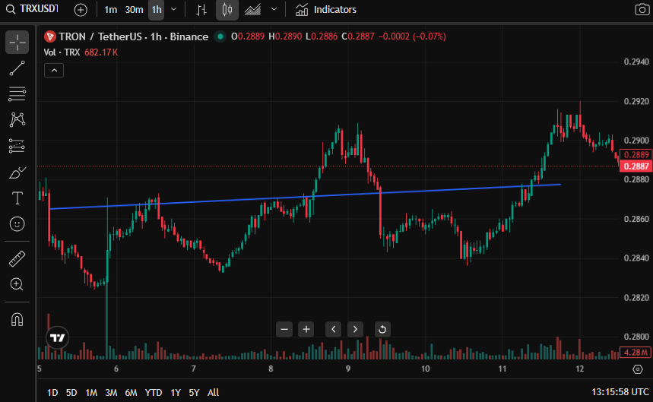Zoom out chart with minus button
Image resolution: width=653 pixels, height=402 pixels.
pyautogui.click(x=284, y=330)
